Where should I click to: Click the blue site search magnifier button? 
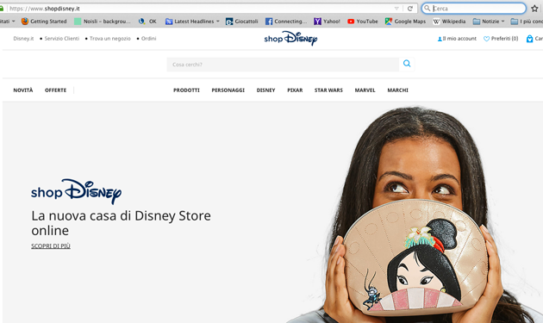point(407,64)
